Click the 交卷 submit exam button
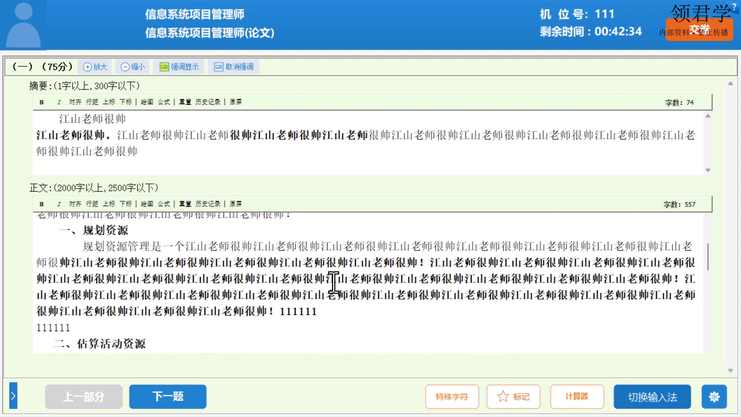The width and height of the screenshot is (741, 417). click(699, 29)
